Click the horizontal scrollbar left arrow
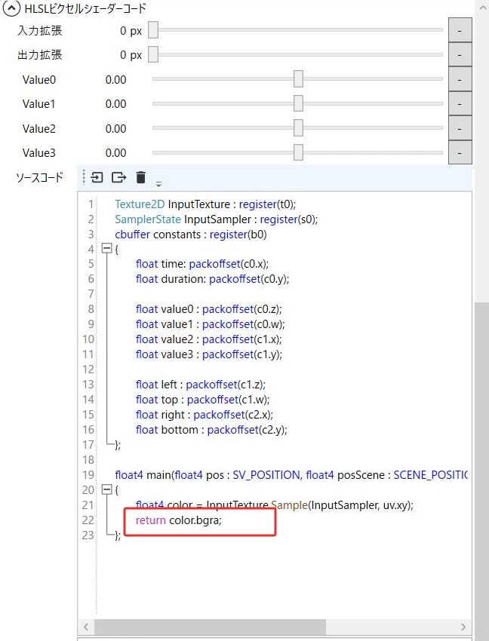The height and width of the screenshot is (641, 489). (86, 627)
